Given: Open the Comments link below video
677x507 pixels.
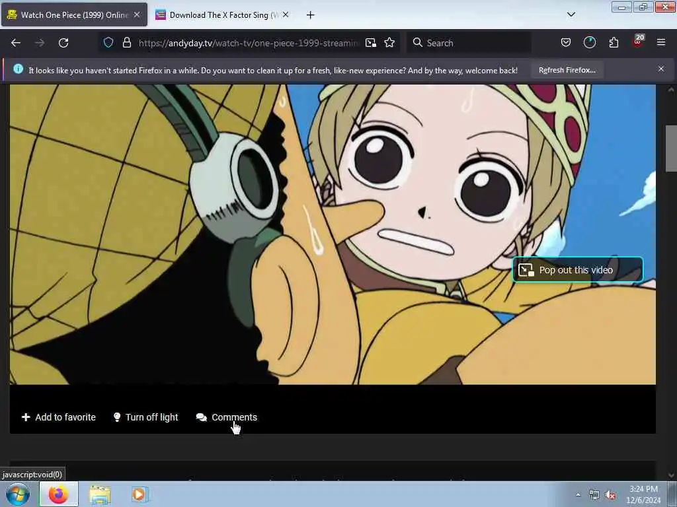Looking at the screenshot, I should click(227, 417).
